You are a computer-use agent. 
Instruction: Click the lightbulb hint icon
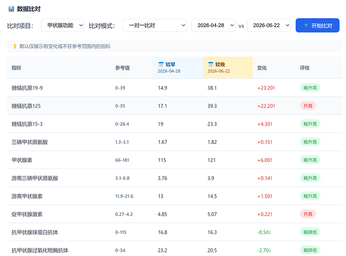point(15,46)
